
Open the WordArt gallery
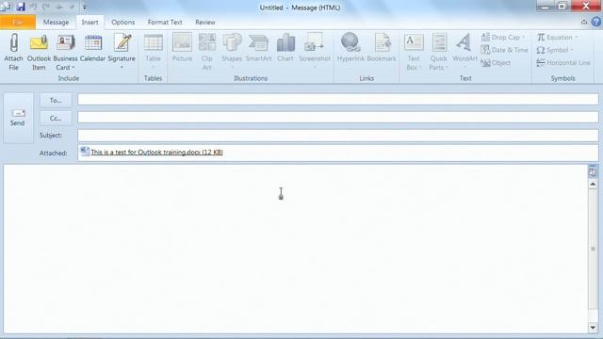tap(464, 52)
